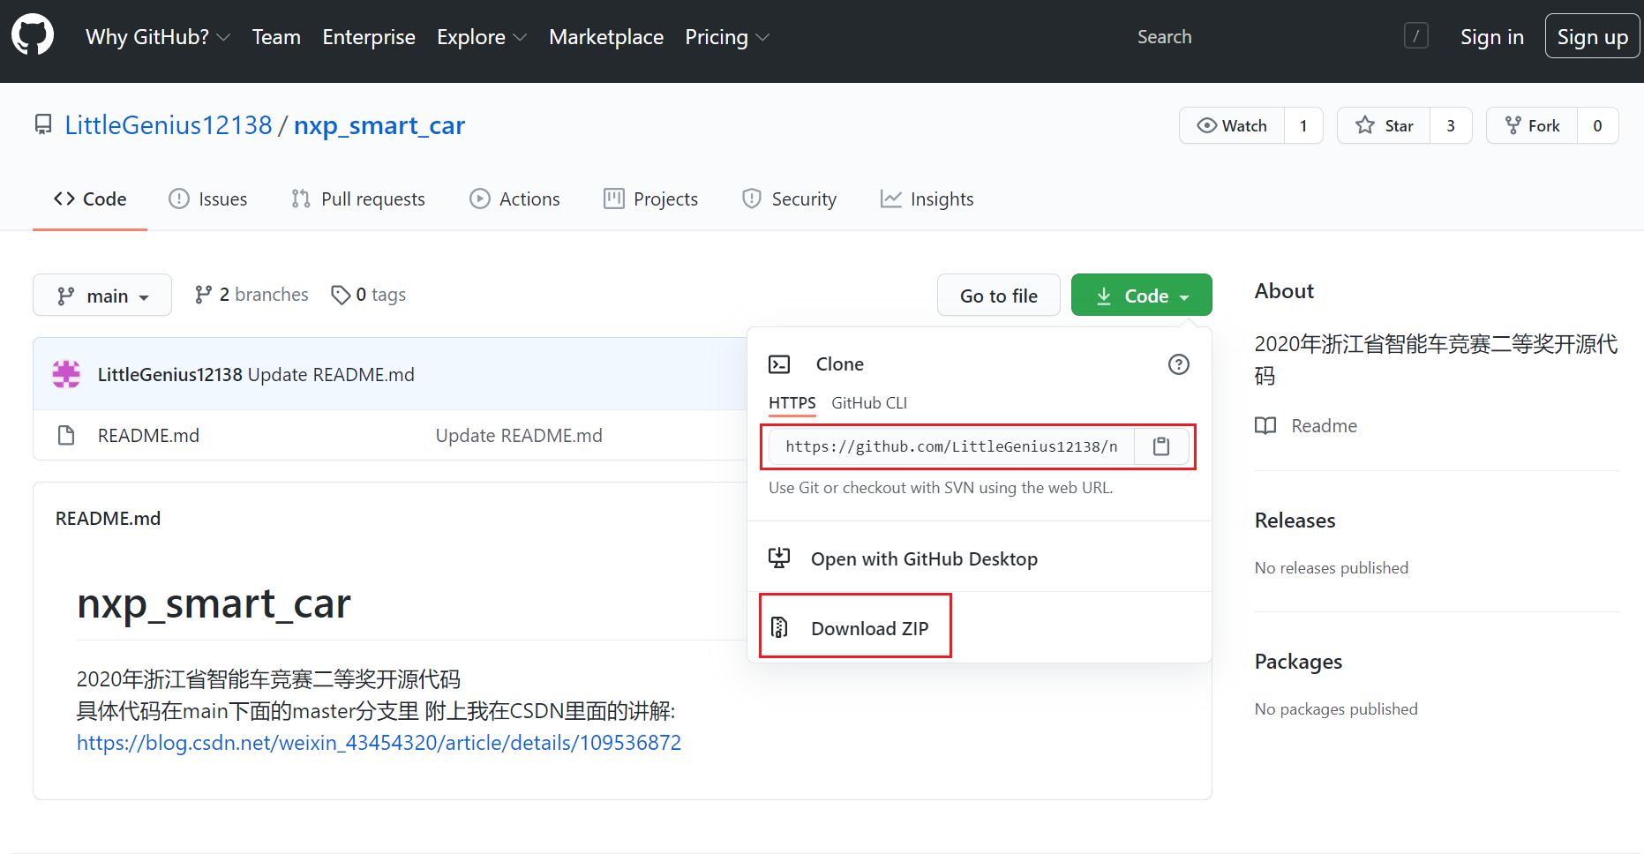
Task: Click the nxp_smart_car README heading
Action: click(x=214, y=603)
